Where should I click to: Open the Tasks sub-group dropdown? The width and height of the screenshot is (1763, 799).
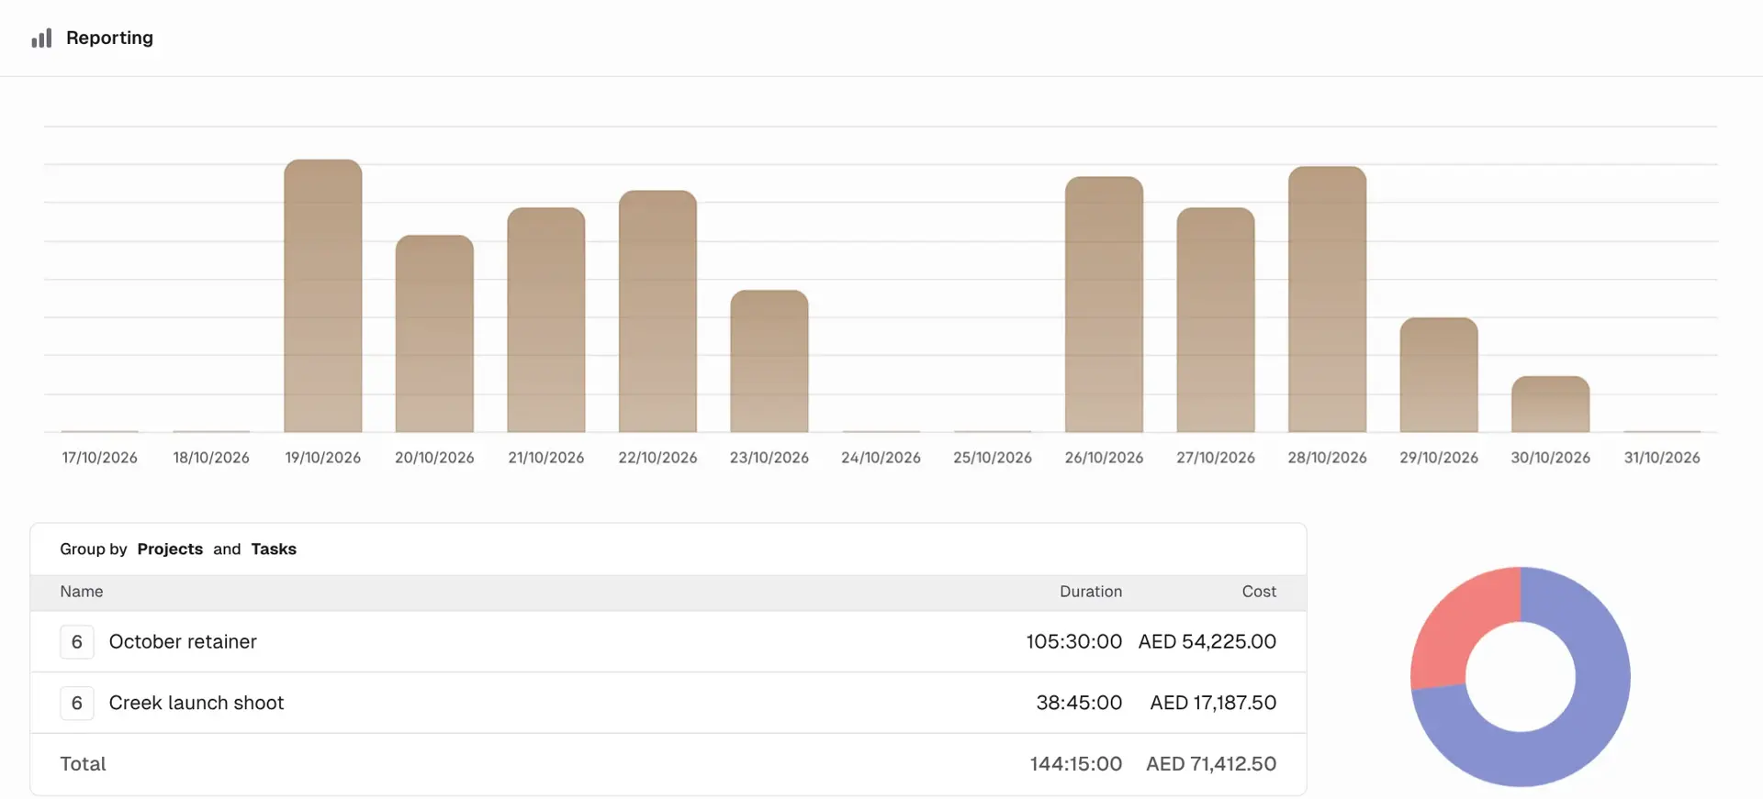pos(274,549)
